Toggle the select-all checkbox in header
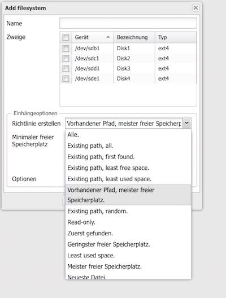 (66, 37)
